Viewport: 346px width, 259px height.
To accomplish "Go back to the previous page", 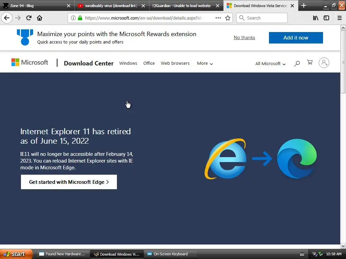I will point(7,18).
